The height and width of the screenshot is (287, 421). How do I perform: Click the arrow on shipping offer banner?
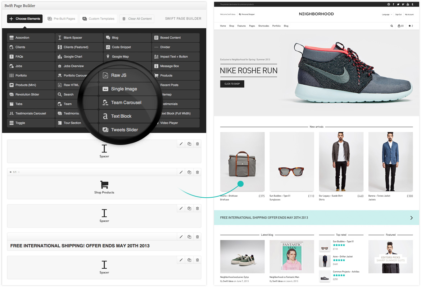coord(412,218)
